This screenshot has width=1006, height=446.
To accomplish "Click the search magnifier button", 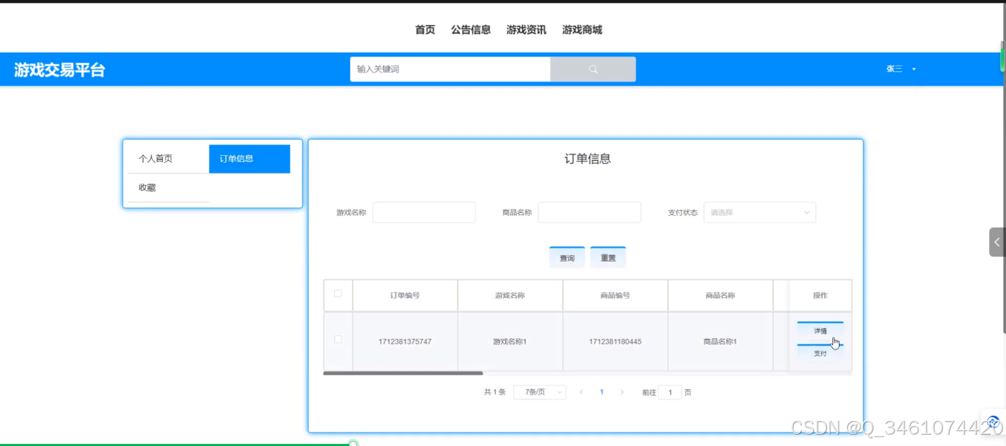I will 593,69.
